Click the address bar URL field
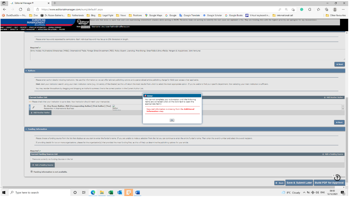This screenshot has width=349, height=197. [155, 9]
